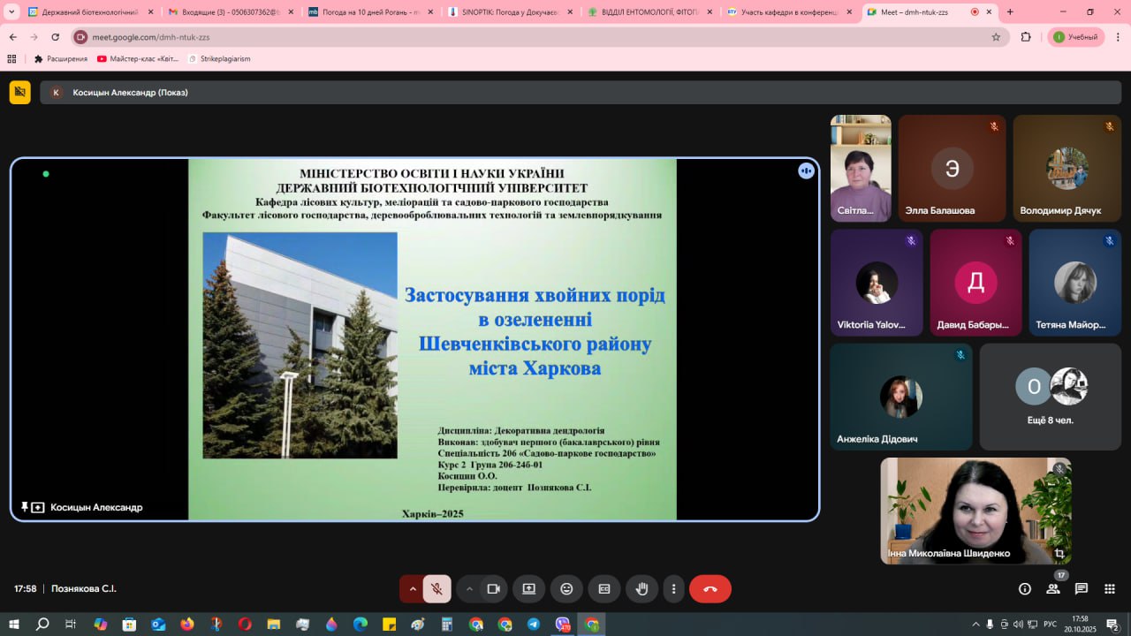
Task: Open the yellow Meet companion icon top-left
Action: point(19,92)
